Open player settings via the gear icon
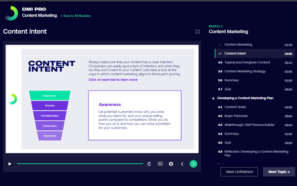This screenshot has width=297, height=186. (x=171, y=164)
